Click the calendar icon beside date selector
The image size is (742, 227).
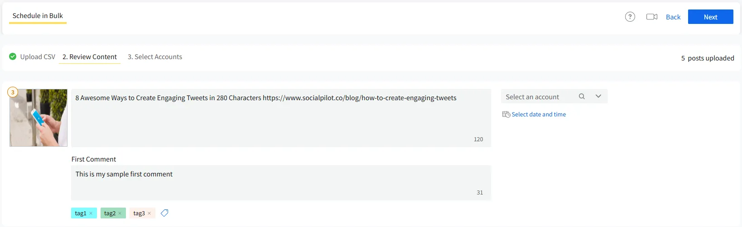tap(506, 115)
